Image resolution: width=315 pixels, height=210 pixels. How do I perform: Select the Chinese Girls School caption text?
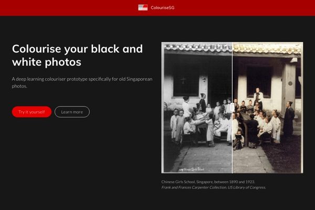point(208,182)
